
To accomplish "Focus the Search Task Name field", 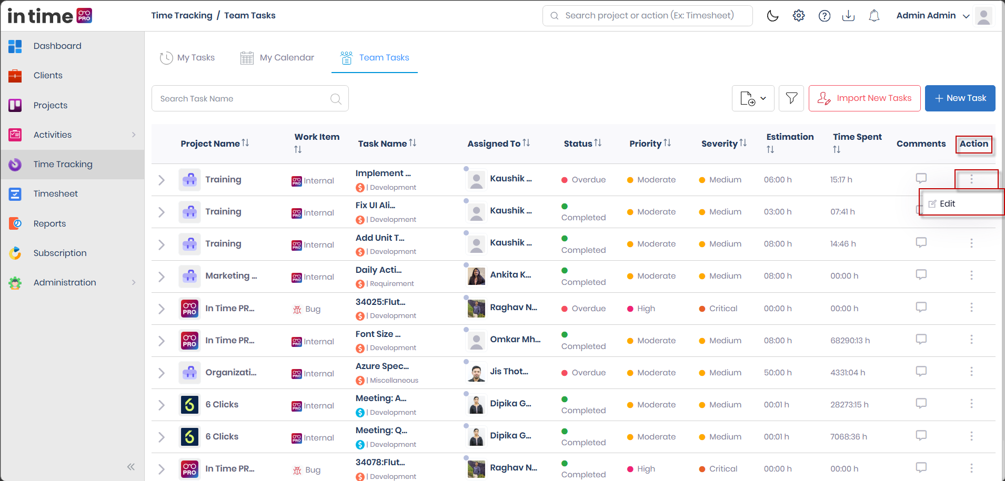I will (x=250, y=98).
